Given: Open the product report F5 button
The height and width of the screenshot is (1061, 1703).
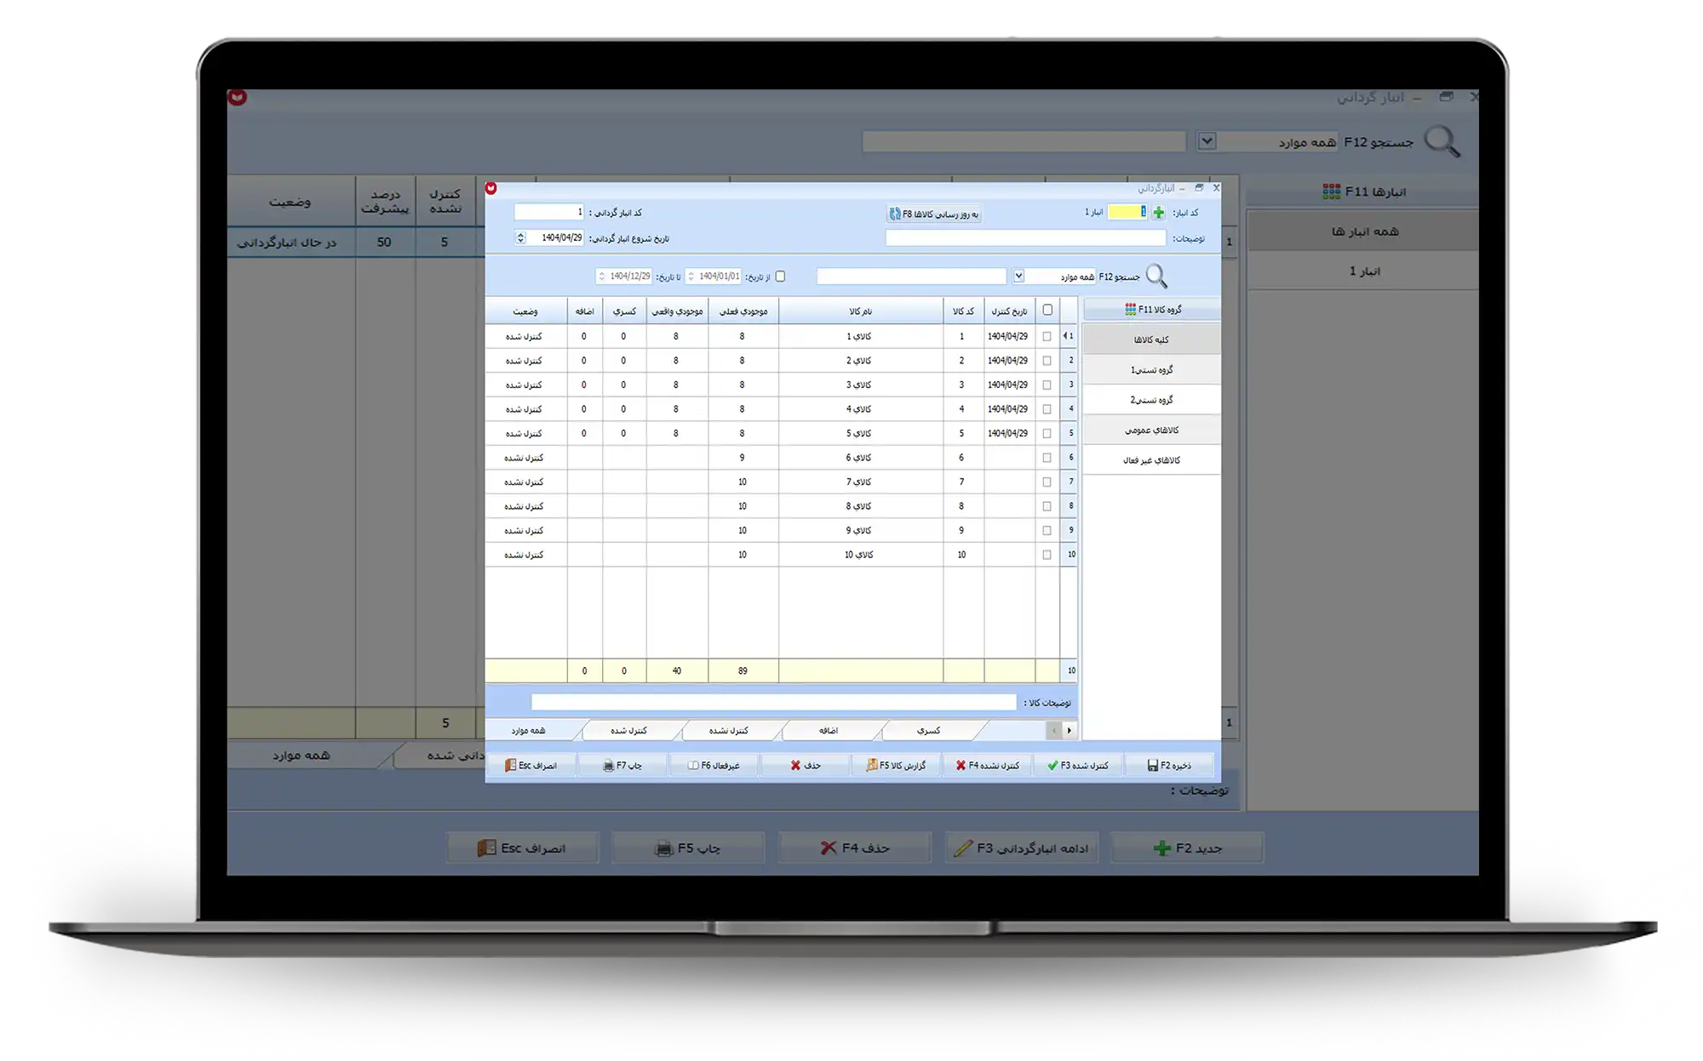Looking at the screenshot, I should click(x=896, y=766).
